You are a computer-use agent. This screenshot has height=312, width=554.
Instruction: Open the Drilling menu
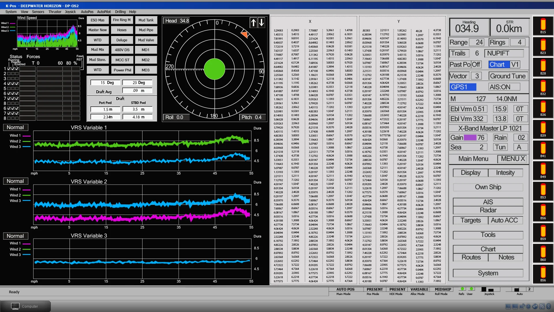pyautogui.click(x=120, y=12)
